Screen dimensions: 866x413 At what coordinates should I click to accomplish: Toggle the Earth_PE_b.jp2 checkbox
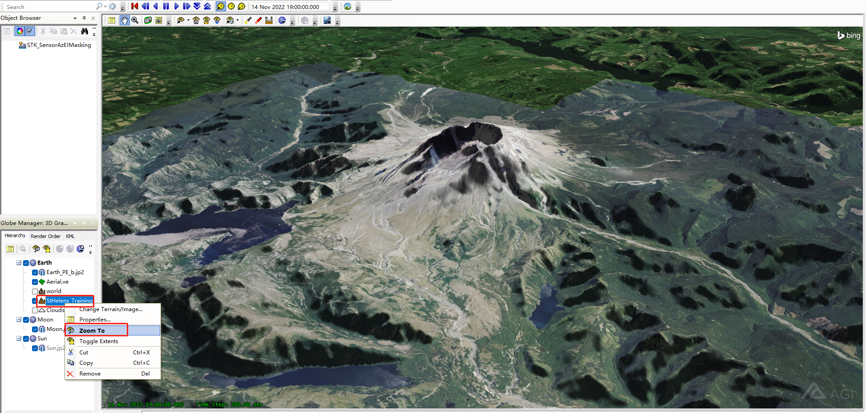tap(35, 272)
